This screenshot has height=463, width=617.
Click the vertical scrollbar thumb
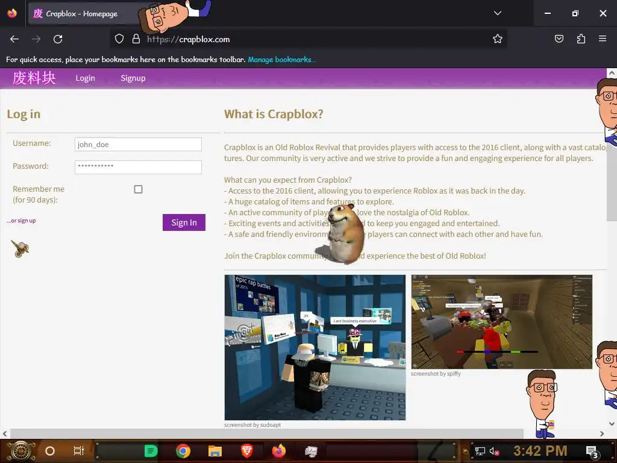coord(612,150)
